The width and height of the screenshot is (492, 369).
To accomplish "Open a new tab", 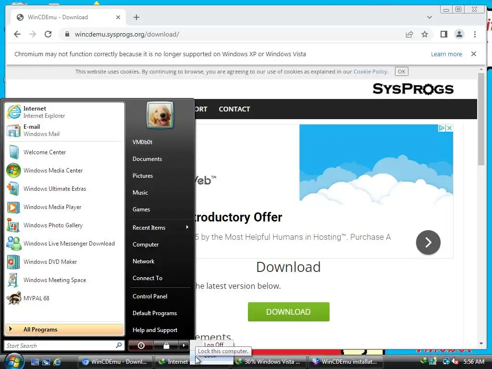I will 136,17.
